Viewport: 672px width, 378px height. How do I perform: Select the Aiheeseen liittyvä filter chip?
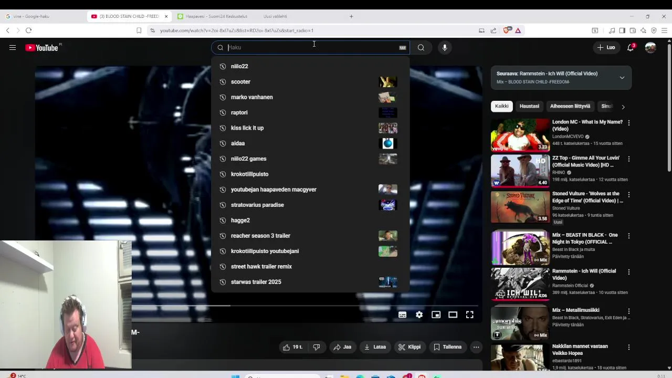570,106
